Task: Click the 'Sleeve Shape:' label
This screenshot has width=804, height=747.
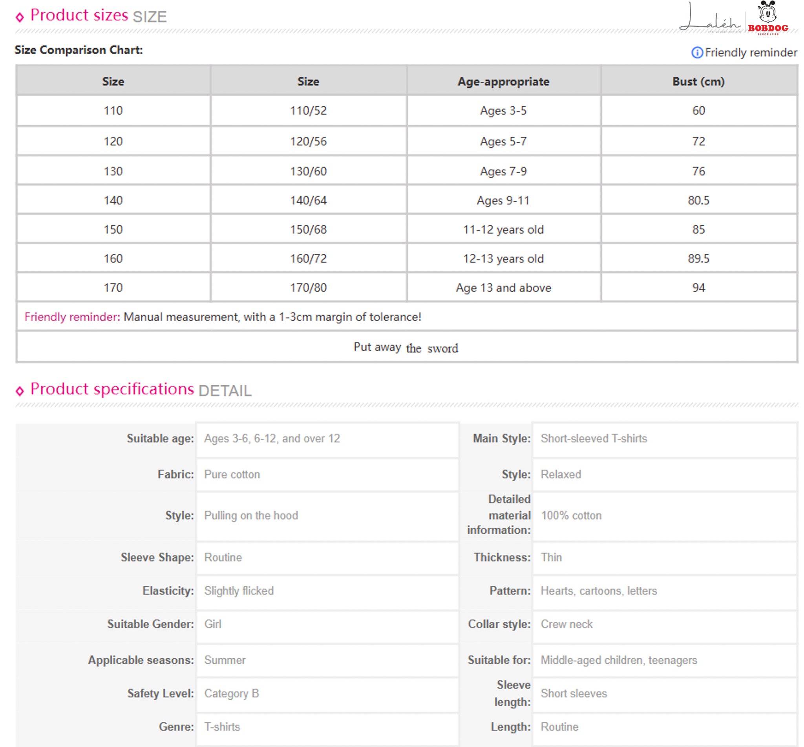Action: point(157,557)
